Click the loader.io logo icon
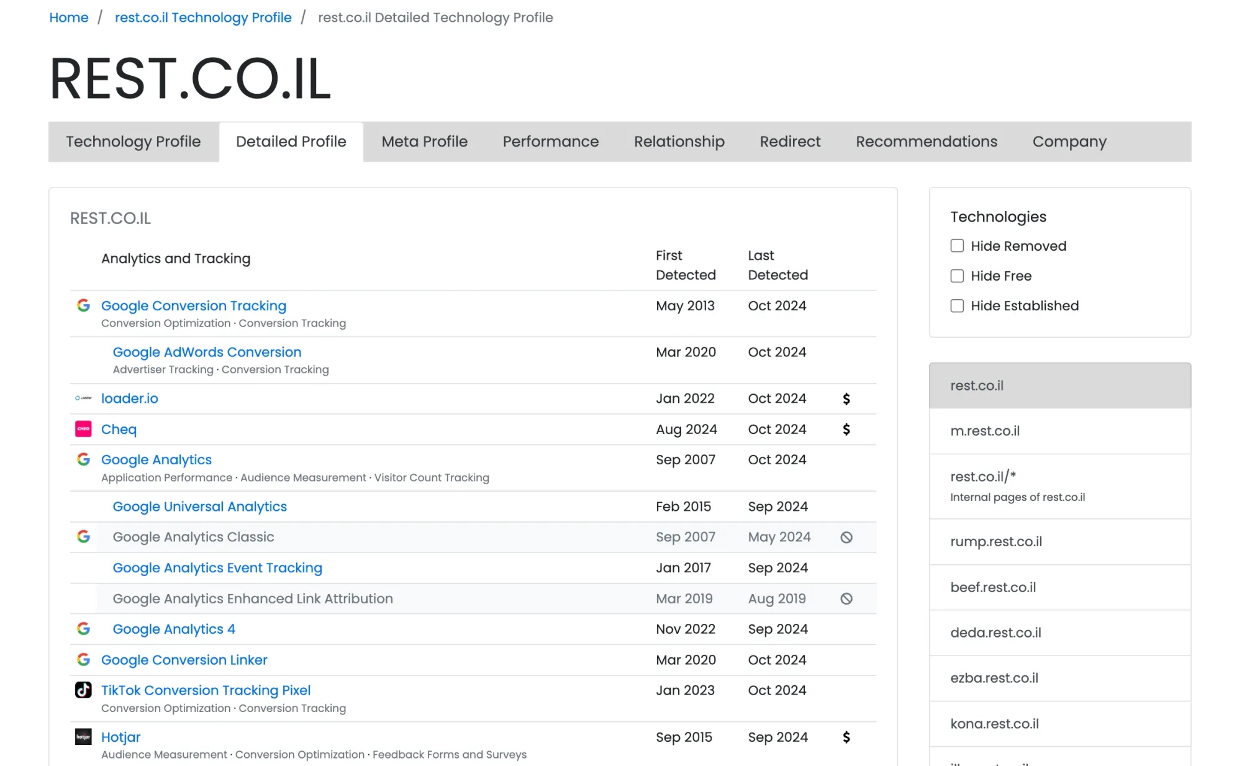Image resolution: width=1242 pixels, height=766 pixels. coord(83,398)
